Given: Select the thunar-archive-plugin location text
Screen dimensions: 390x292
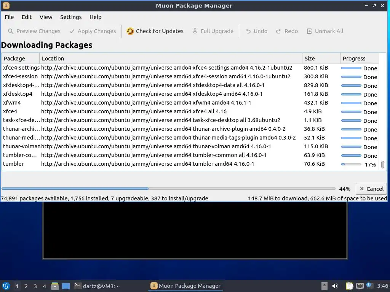Looking at the screenshot, I should [163, 129].
